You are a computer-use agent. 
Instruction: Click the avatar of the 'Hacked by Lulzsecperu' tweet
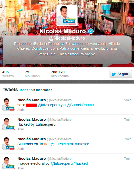(x=8, y=124)
